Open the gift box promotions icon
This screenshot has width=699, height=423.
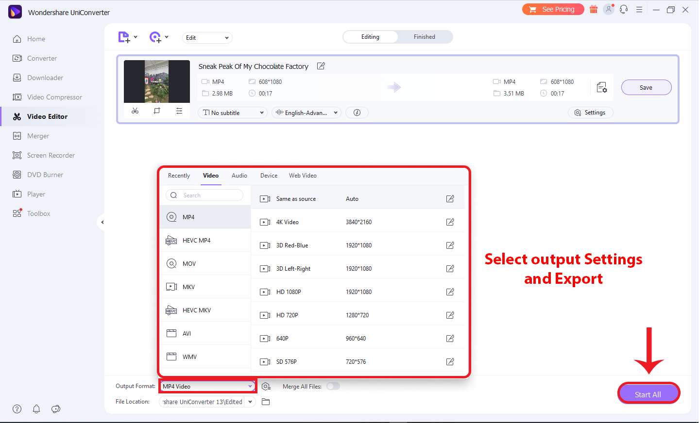[x=594, y=9]
